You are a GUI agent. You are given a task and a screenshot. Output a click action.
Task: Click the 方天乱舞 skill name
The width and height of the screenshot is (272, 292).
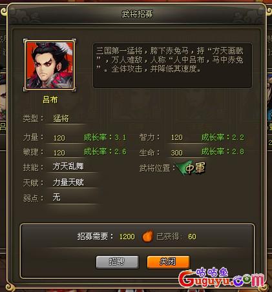click(x=68, y=166)
